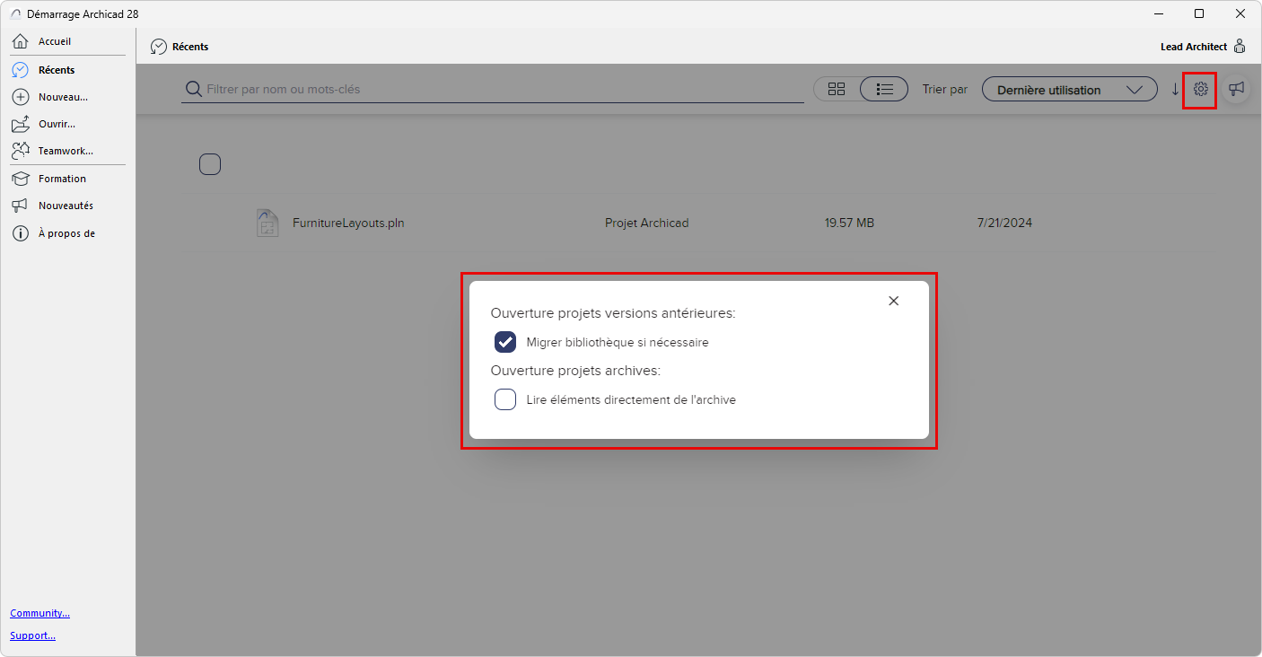Open the Dernière utilisation sort dropdown
The image size is (1262, 657).
click(x=1070, y=90)
